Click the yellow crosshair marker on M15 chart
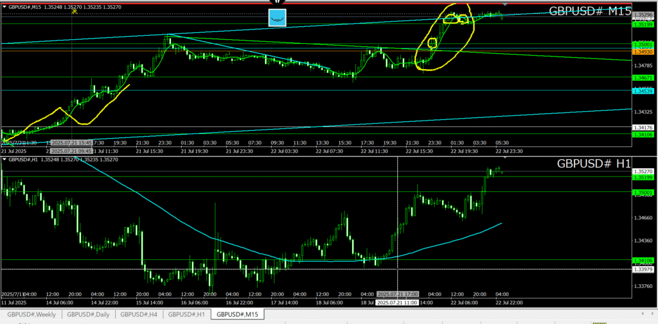Screen dimensions: 658x324 point(75,10)
